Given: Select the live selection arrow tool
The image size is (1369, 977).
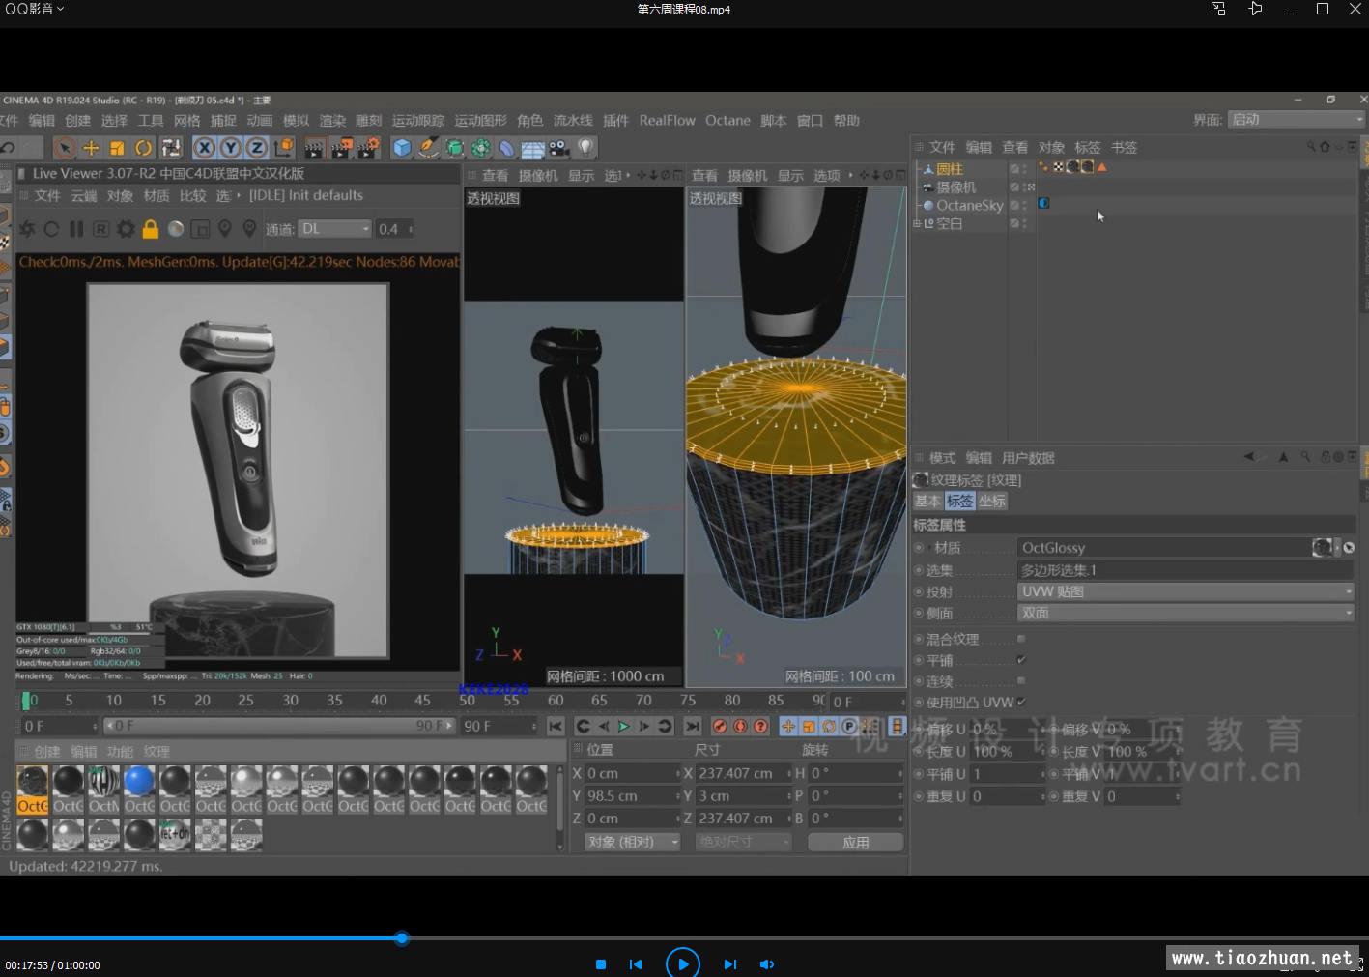Looking at the screenshot, I should (65, 148).
